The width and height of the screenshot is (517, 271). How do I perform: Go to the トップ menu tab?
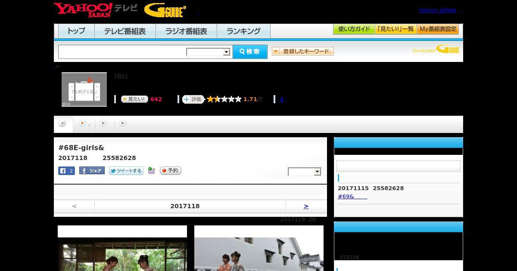pyautogui.click(x=76, y=31)
